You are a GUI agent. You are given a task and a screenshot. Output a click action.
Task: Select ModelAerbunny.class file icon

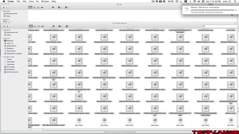click(x=130, y=38)
